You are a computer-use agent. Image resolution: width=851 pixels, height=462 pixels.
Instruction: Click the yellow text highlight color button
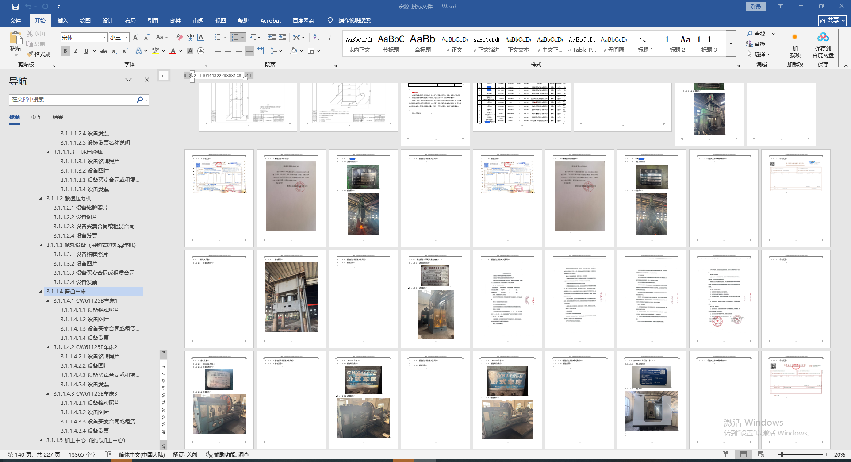[x=156, y=51]
